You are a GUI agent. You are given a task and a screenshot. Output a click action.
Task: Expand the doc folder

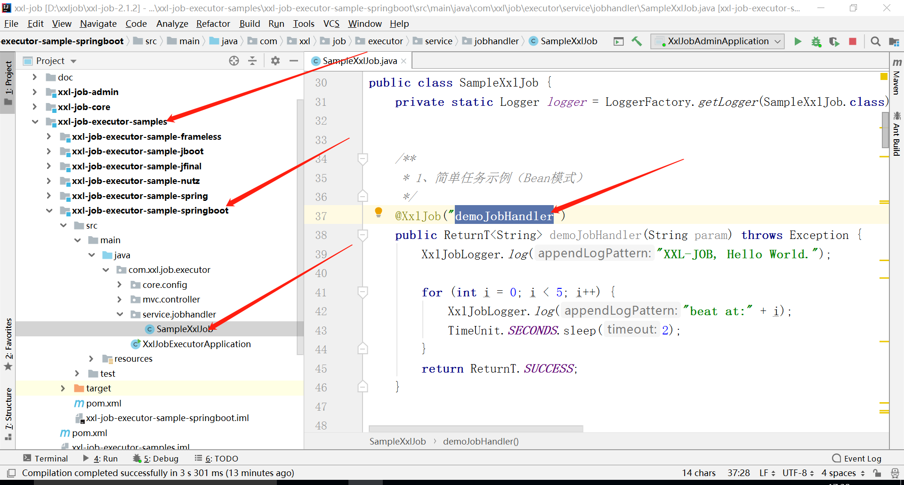[34, 77]
